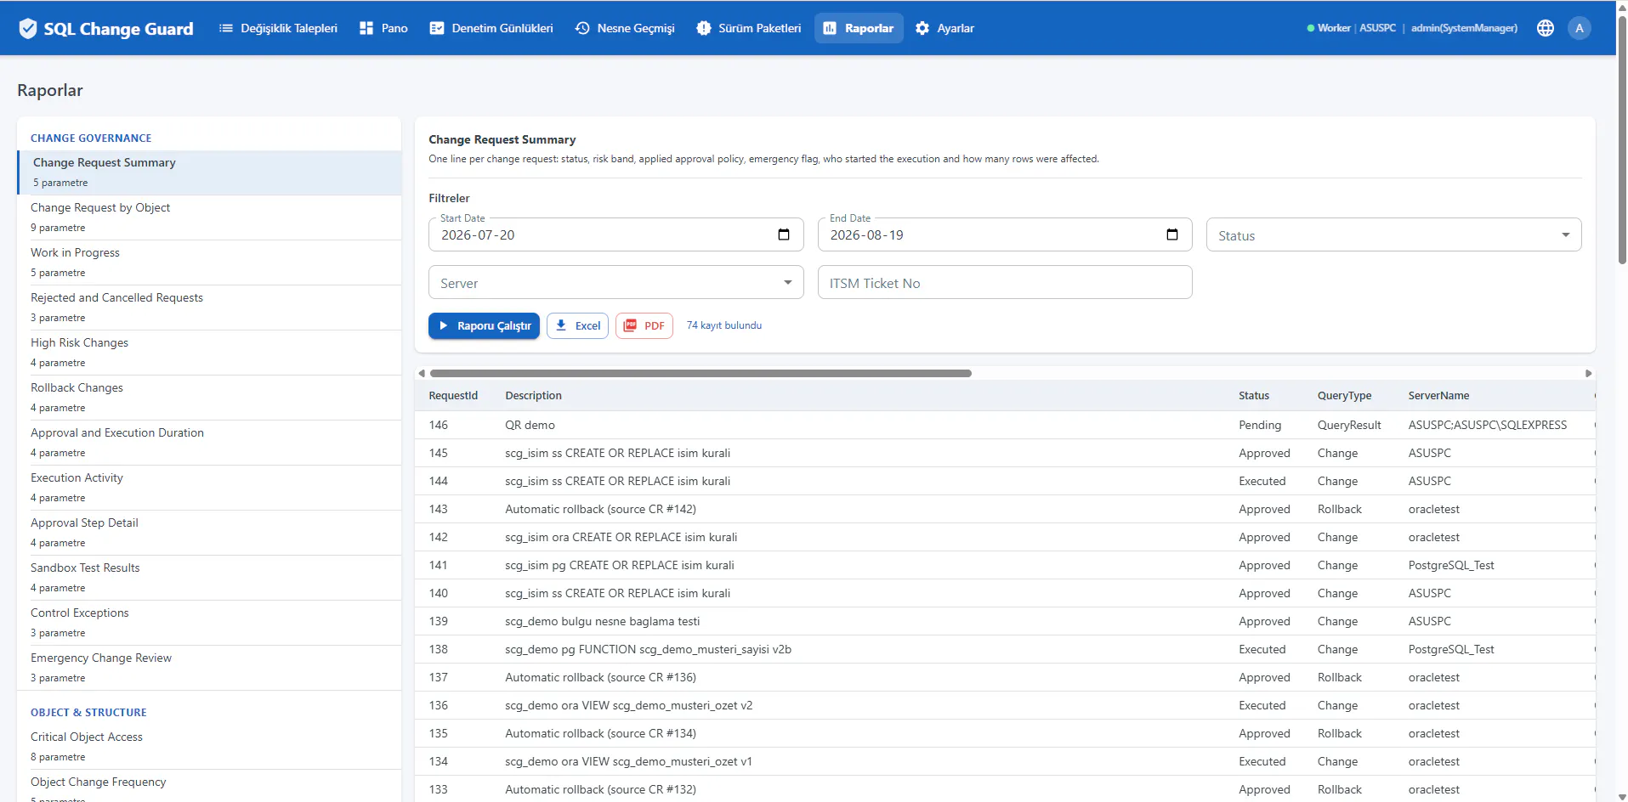The width and height of the screenshot is (1628, 802).
Task: Click description of request 143
Action: pyautogui.click(x=600, y=509)
